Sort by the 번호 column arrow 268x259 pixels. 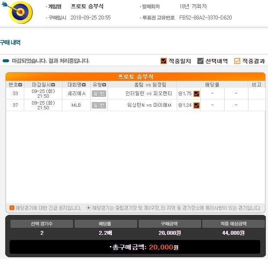click(x=20, y=85)
